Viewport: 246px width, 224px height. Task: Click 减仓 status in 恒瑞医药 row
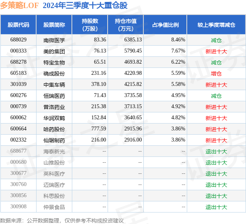pyautogui.click(x=216, y=96)
